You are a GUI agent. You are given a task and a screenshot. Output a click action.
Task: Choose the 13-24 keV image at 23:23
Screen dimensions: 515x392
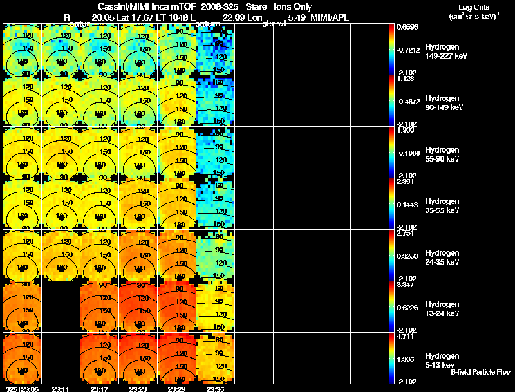click(138, 307)
